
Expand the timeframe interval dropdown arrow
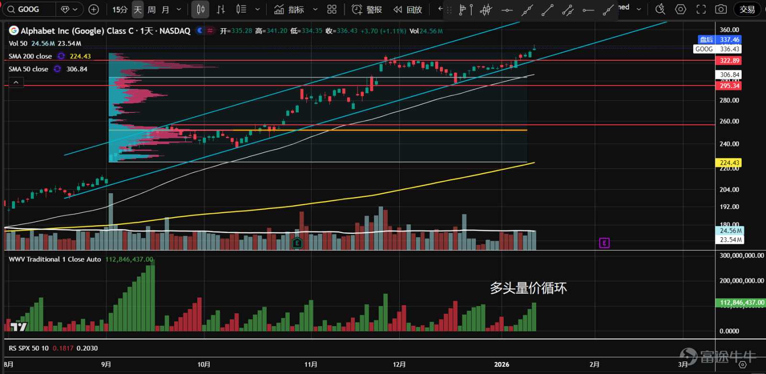coord(179,9)
